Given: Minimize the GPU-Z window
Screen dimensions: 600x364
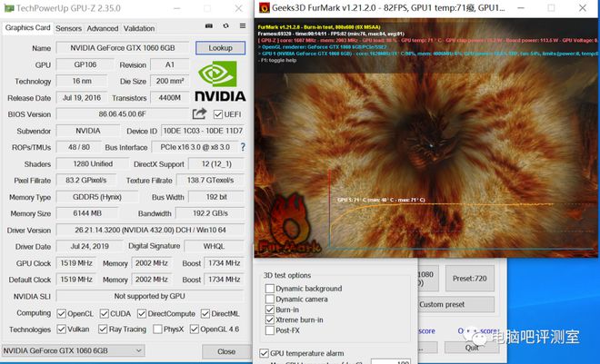Looking at the screenshot, I should [176, 8].
